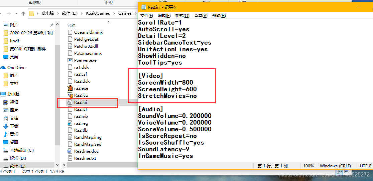Click the forward navigation arrow

(x=9, y=14)
